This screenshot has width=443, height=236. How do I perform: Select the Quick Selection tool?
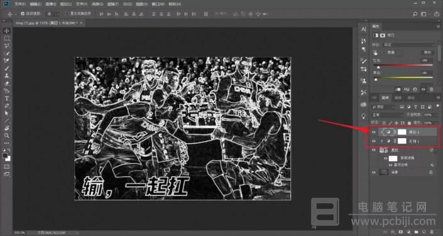tap(6, 53)
